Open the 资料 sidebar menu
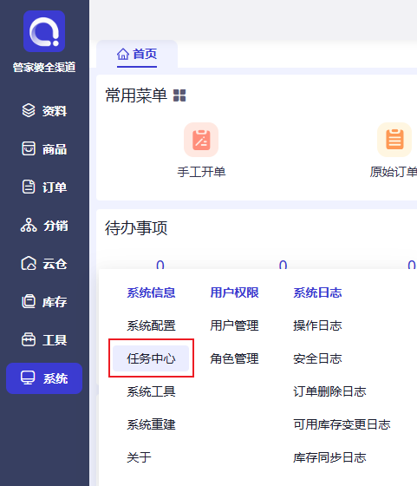Screen dimensions: 417x486 tap(44, 111)
